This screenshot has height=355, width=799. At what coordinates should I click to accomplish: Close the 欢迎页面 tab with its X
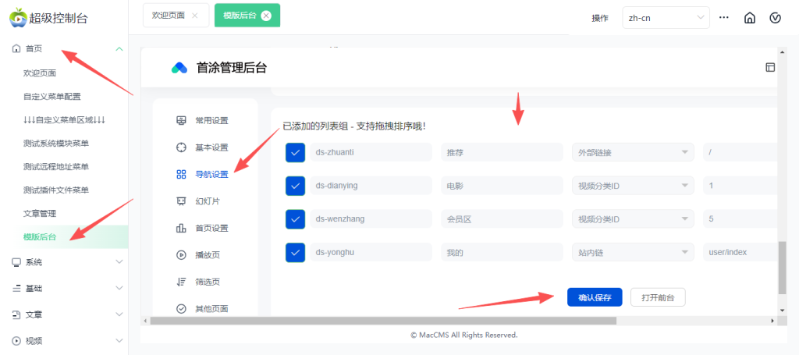(x=194, y=16)
